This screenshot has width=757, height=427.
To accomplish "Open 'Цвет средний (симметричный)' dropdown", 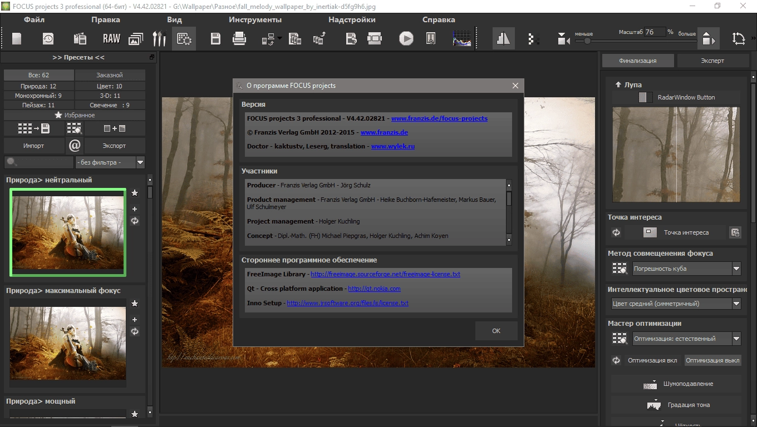I will pyautogui.click(x=676, y=304).
